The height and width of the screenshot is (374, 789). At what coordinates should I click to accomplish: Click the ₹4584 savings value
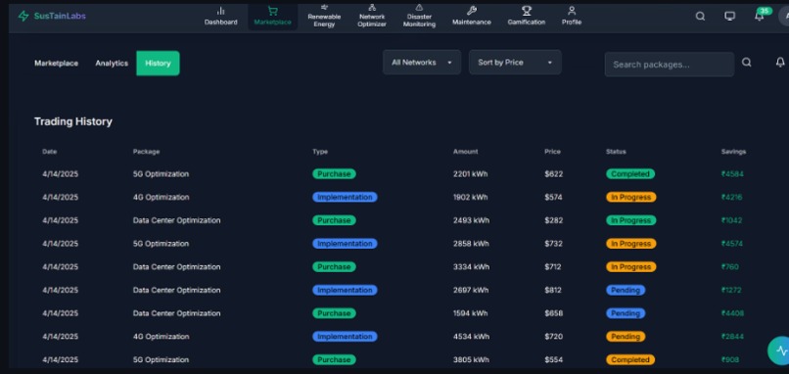pyautogui.click(x=732, y=174)
